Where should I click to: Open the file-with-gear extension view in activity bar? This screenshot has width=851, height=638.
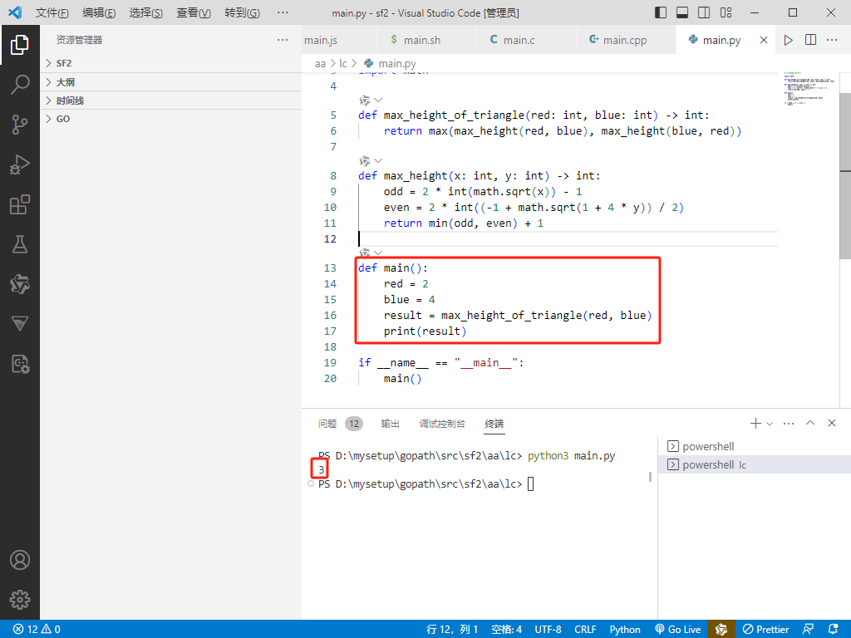20,364
